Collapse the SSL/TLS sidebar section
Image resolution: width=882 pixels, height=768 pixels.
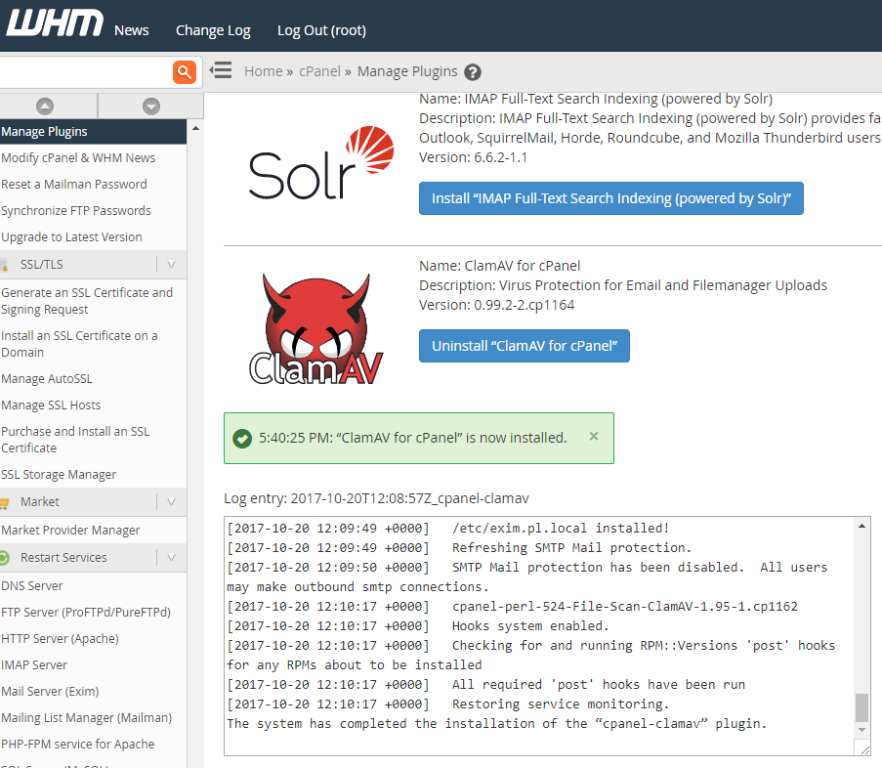pyautogui.click(x=172, y=265)
